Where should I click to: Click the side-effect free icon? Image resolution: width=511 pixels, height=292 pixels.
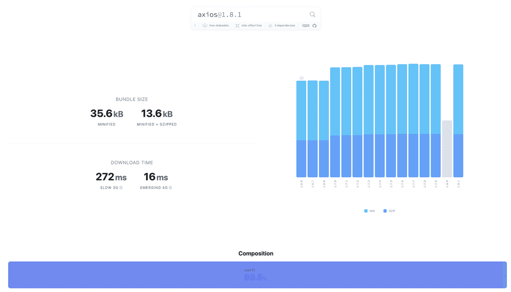tap(238, 26)
